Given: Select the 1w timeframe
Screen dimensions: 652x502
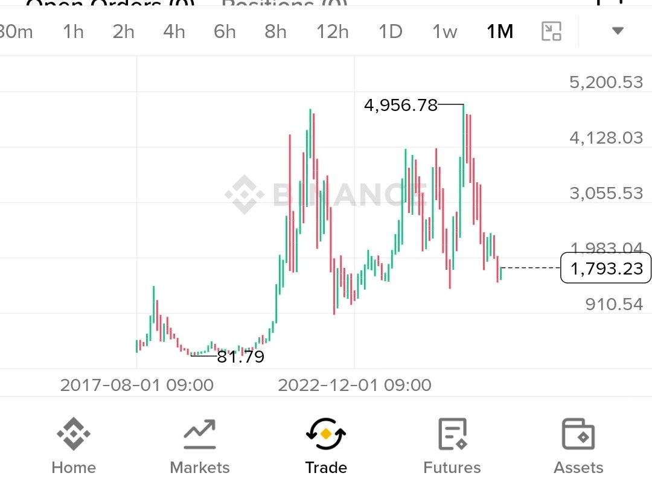Looking at the screenshot, I should tap(444, 31).
